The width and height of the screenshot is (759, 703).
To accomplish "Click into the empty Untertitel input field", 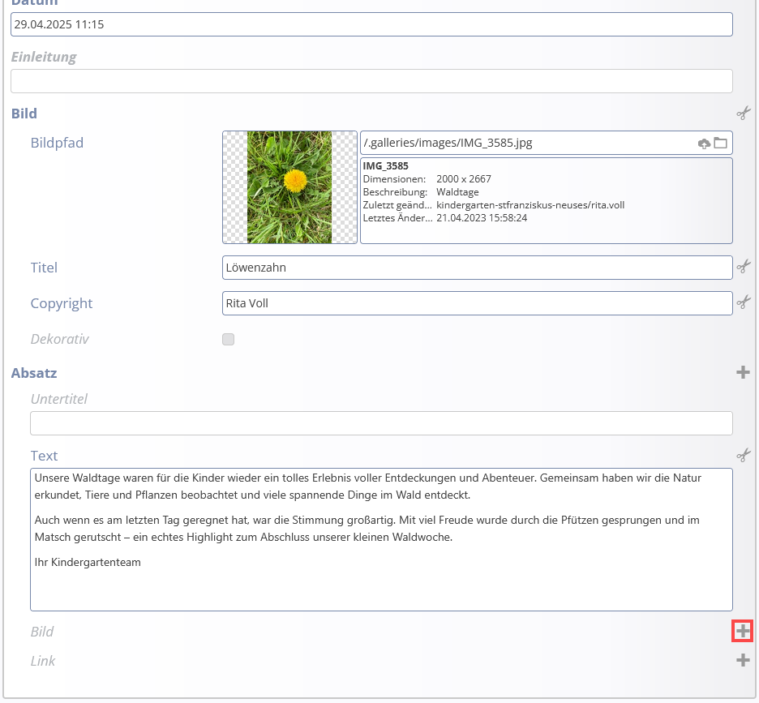I will coord(381,423).
